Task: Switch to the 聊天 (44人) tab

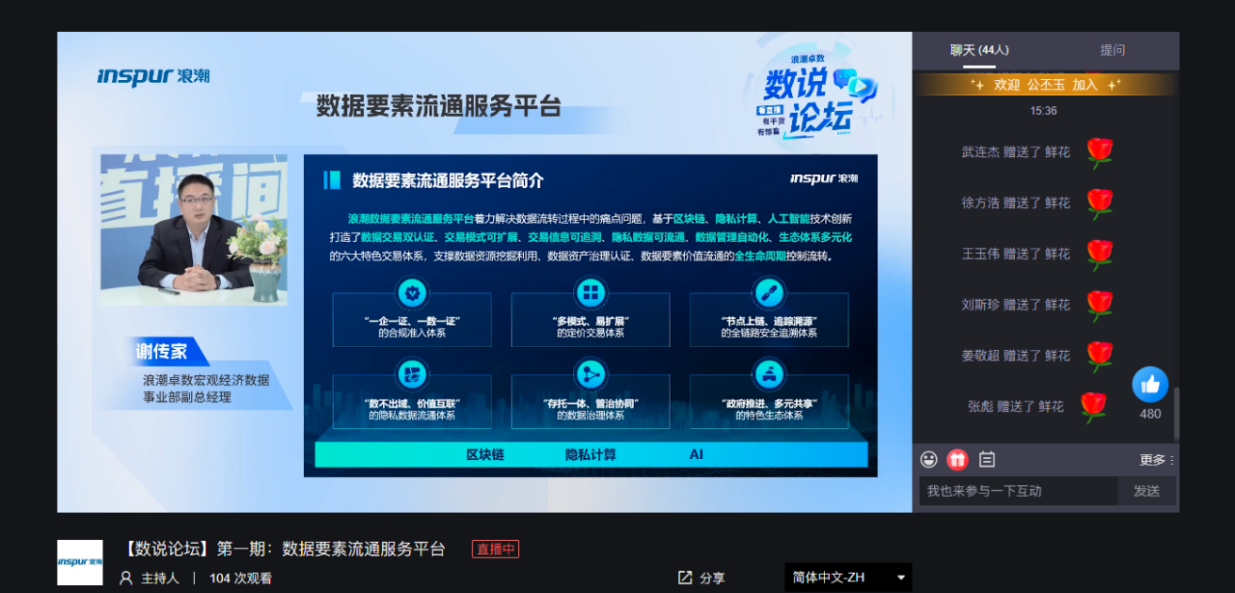Action: pos(979,50)
